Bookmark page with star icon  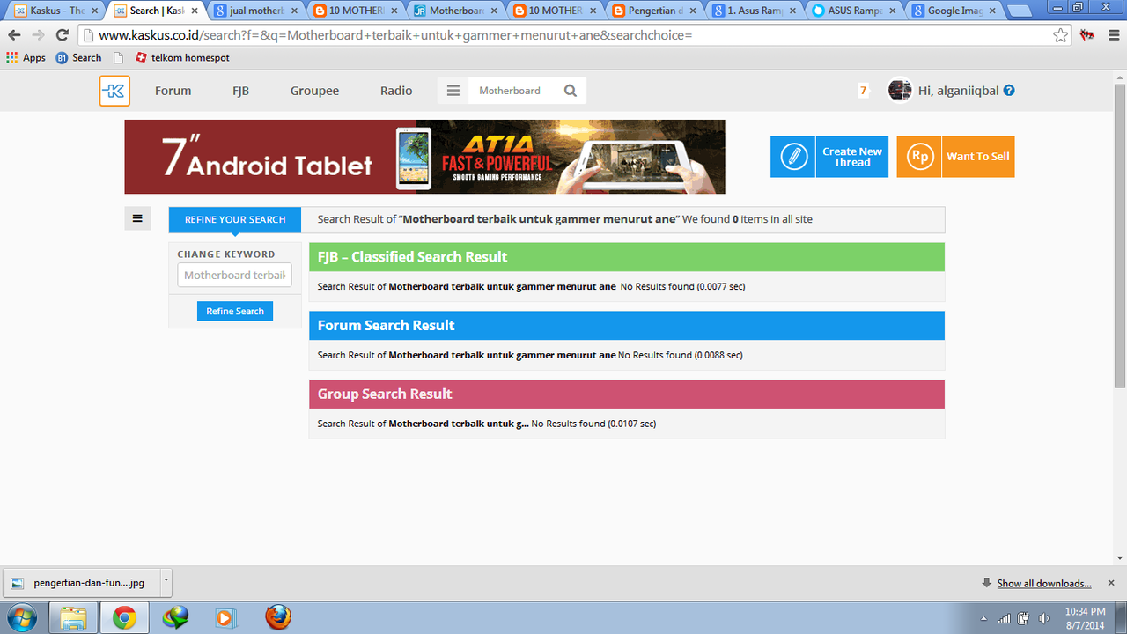[1061, 36]
